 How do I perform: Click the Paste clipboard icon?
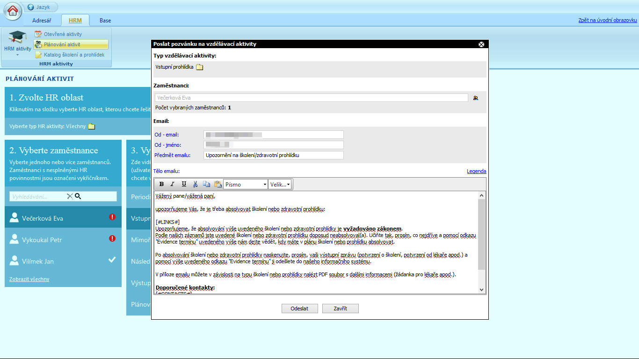tap(218, 184)
